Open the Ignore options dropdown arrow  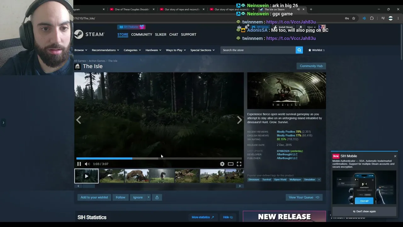[149, 197]
